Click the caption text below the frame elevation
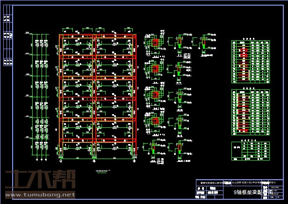 tap(101, 170)
